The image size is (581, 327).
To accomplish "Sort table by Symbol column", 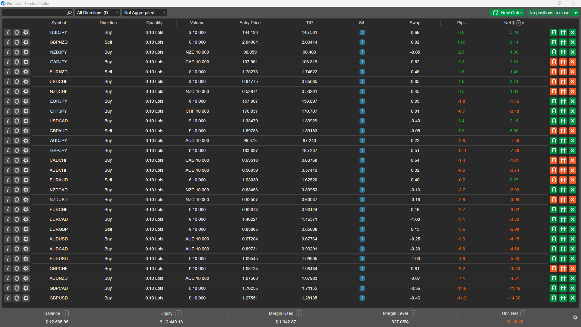I will click(58, 23).
